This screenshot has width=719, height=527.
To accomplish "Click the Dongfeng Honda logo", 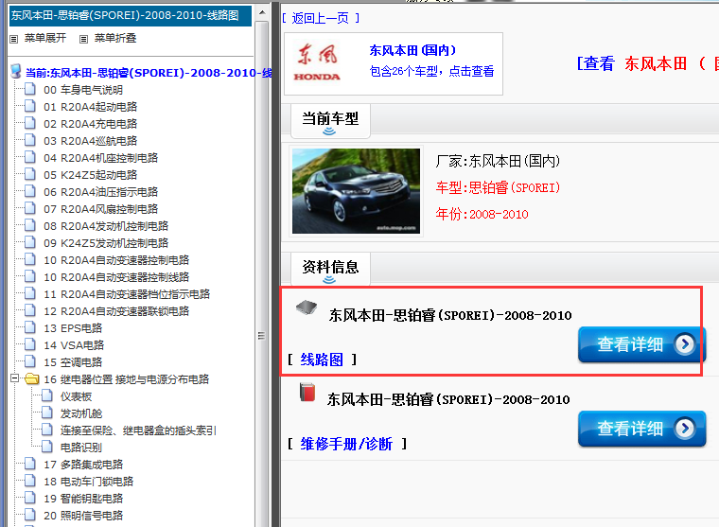I will point(317,62).
